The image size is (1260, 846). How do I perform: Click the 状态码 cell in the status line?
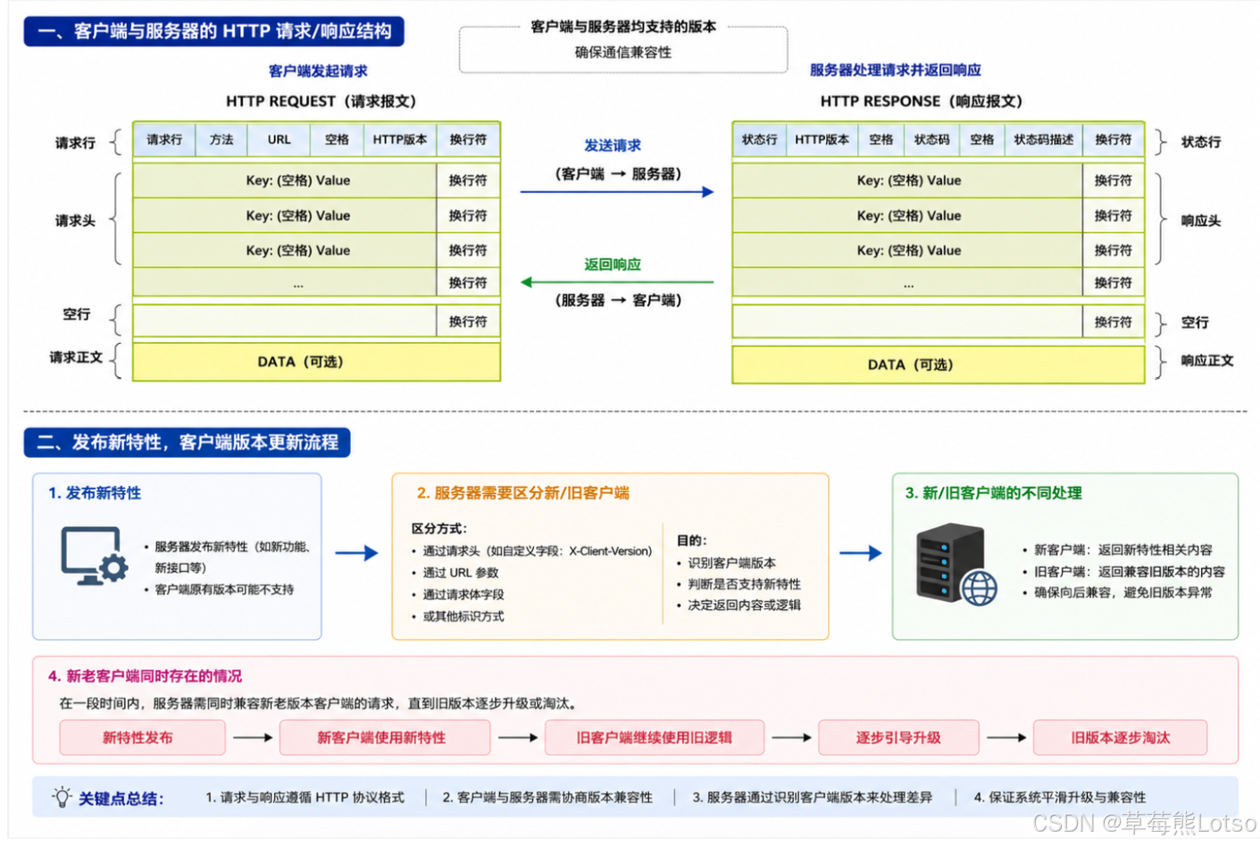[931, 139]
